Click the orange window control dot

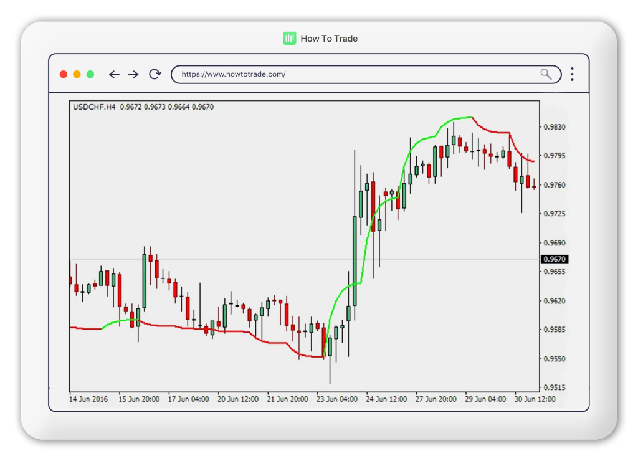pyautogui.click(x=77, y=74)
